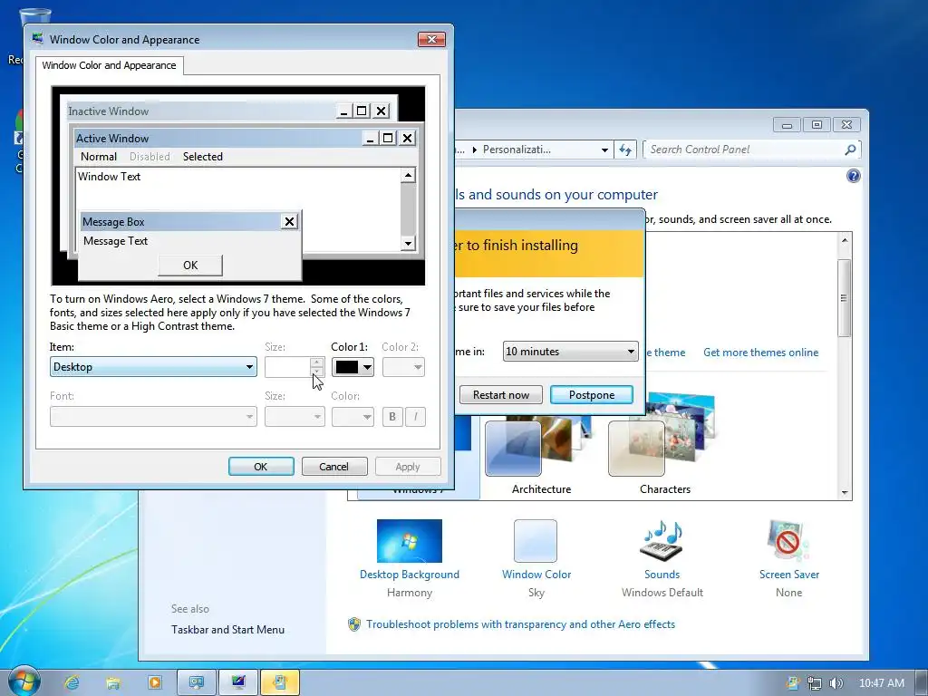The image size is (928, 696).
Task: Open the 10 minutes reminder dropdown
Action: click(x=570, y=351)
